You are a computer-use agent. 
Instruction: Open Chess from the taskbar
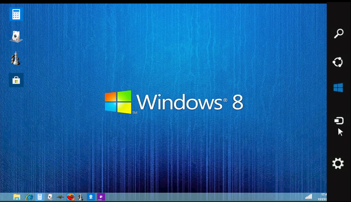click(80, 197)
